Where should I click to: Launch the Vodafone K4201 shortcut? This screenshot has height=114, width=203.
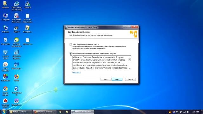(x=5, y=103)
